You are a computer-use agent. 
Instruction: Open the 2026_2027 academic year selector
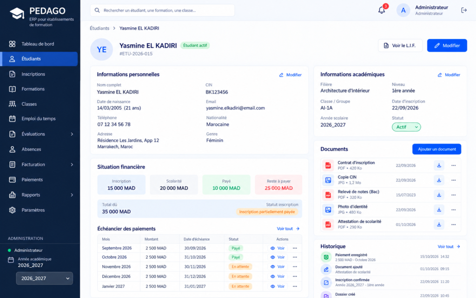pyautogui.click(x=44, y=278)
